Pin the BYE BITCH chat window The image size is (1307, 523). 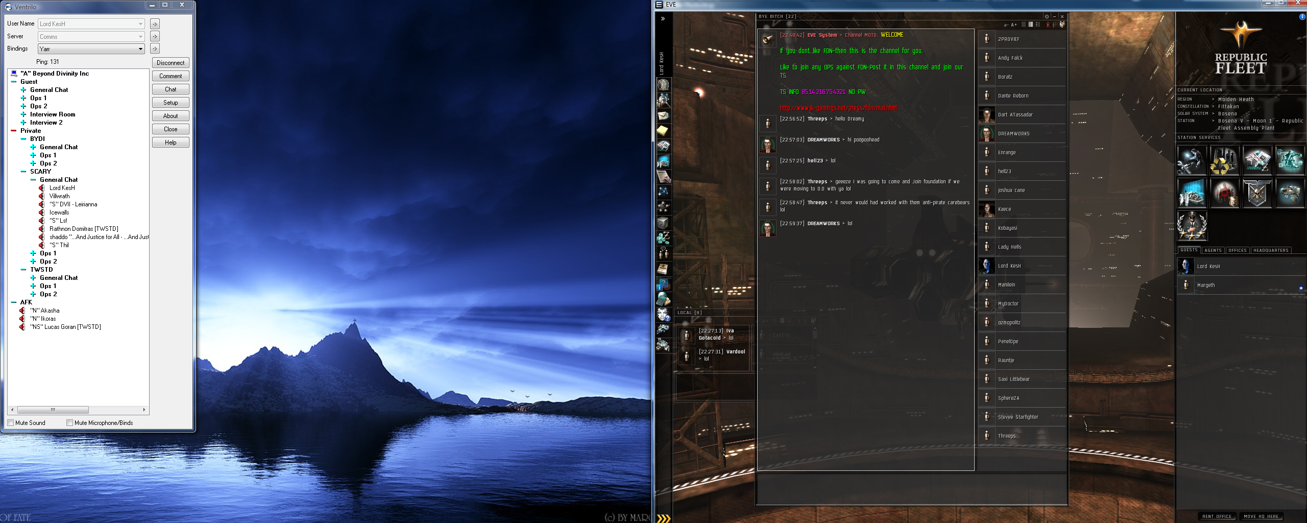[x=1047, y=16]
